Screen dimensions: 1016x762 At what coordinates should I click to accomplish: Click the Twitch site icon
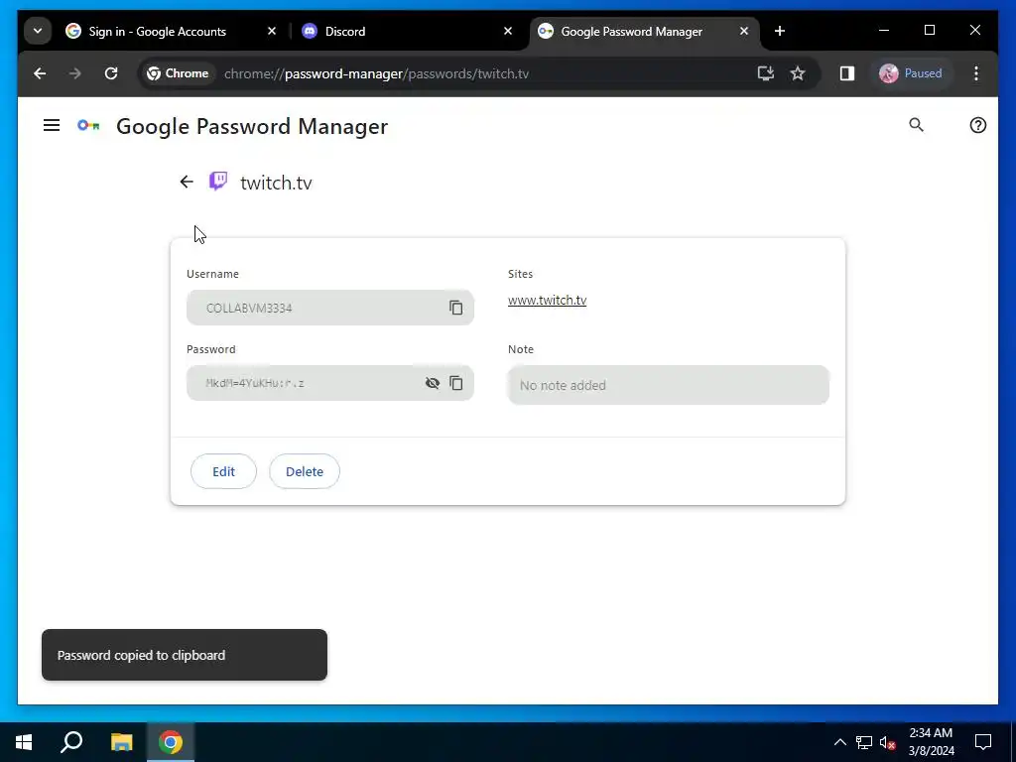(218, 181)
